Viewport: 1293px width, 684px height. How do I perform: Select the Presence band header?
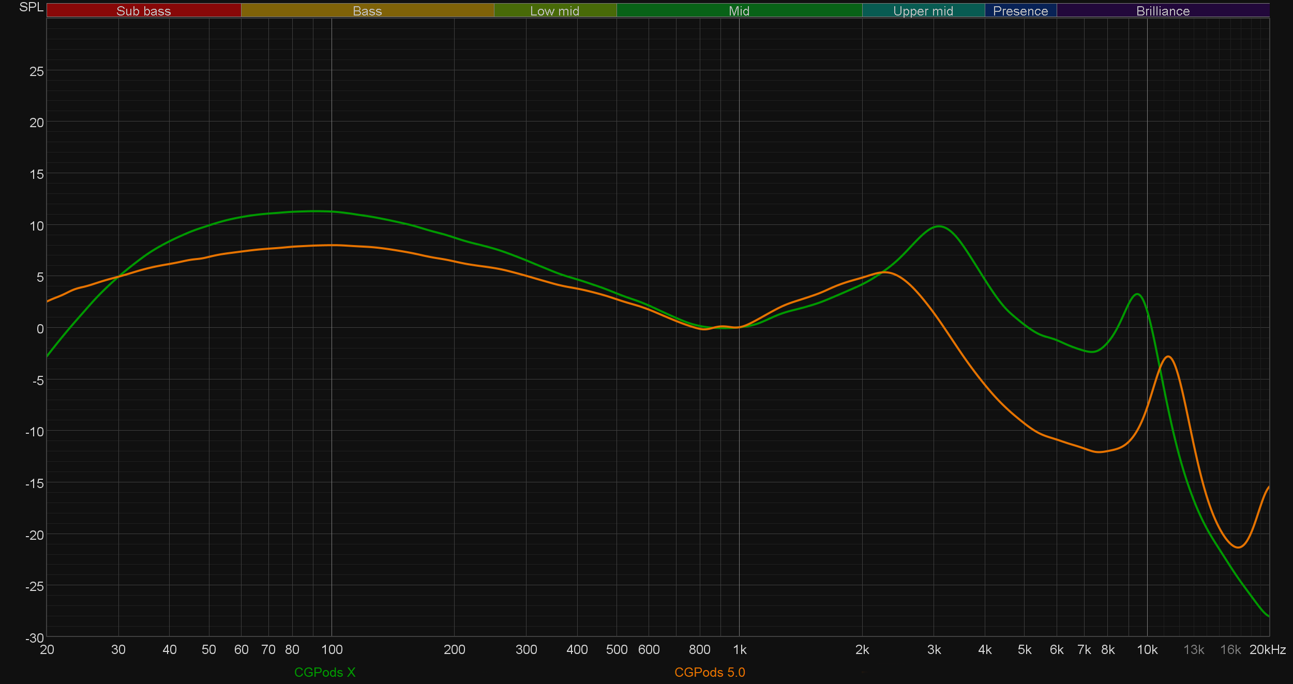(x=1020, y=10)
